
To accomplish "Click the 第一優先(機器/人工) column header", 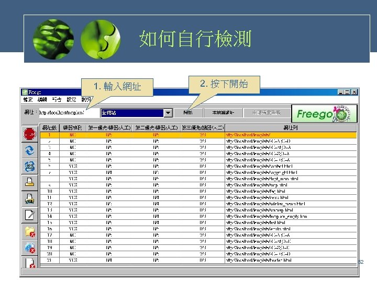I will (x=109, y=128).
